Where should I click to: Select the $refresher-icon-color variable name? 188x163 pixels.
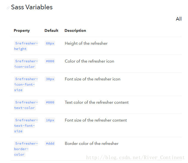click(26, 64)
